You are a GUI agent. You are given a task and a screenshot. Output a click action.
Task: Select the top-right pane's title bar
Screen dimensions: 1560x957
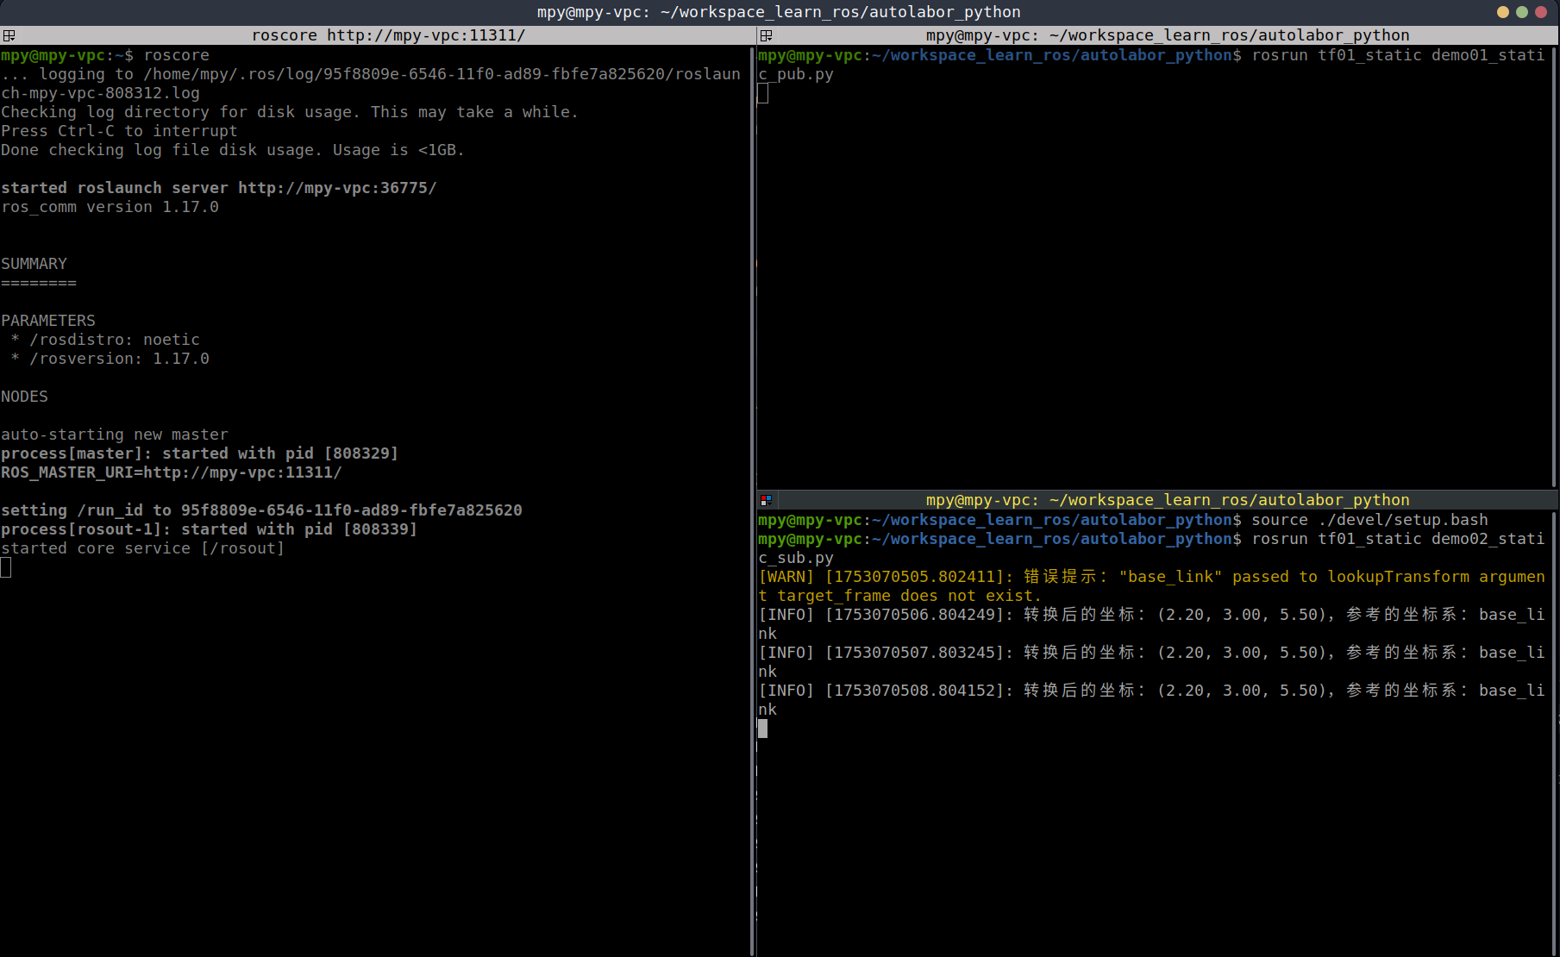click(1167, 35)
